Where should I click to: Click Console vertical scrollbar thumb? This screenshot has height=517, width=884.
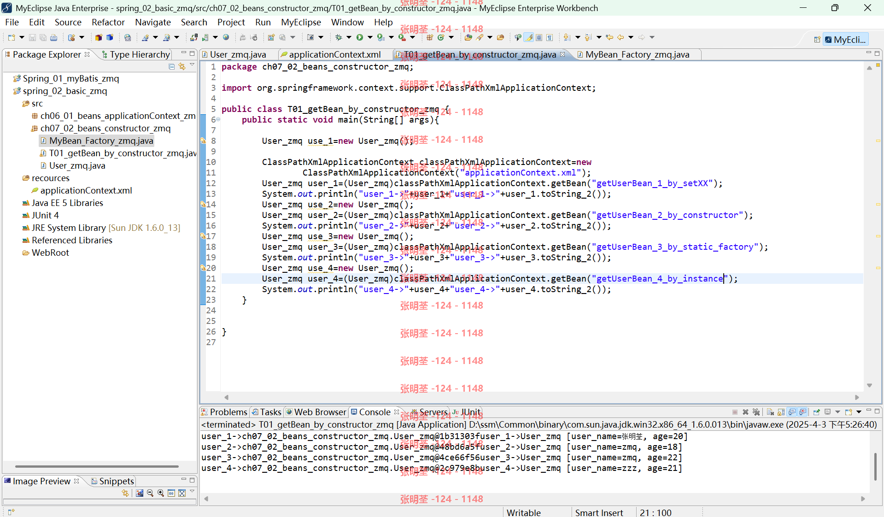point(876,466)
